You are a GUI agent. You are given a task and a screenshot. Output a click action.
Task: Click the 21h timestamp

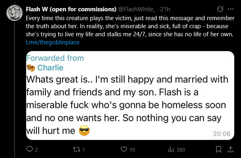coord(165,9)
